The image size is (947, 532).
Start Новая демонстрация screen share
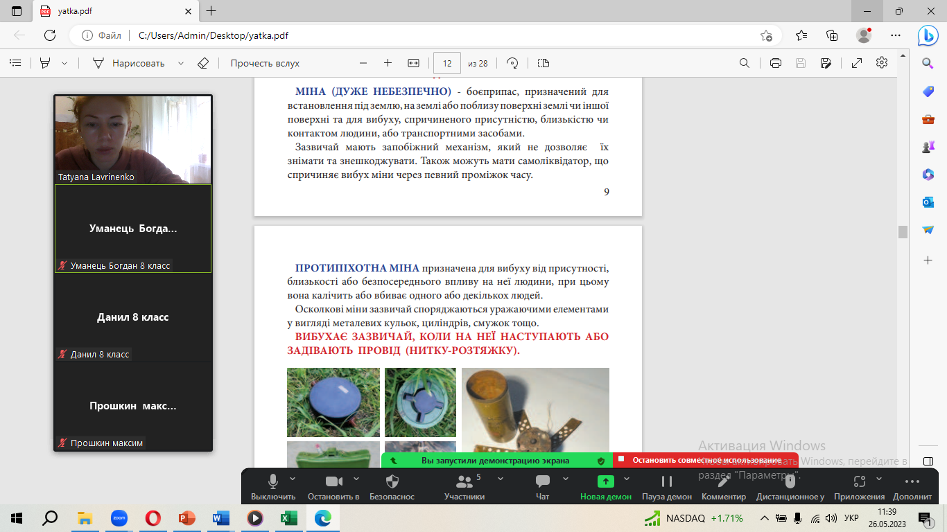click(x=606, y=486)
